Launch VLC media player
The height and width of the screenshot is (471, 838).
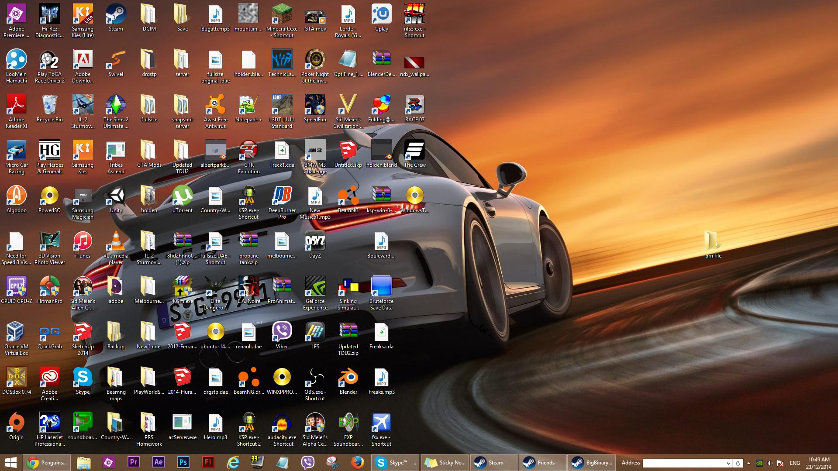[x=116, y=247]
